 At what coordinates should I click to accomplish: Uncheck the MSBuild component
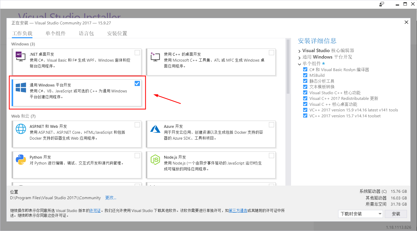click(305, 75)
